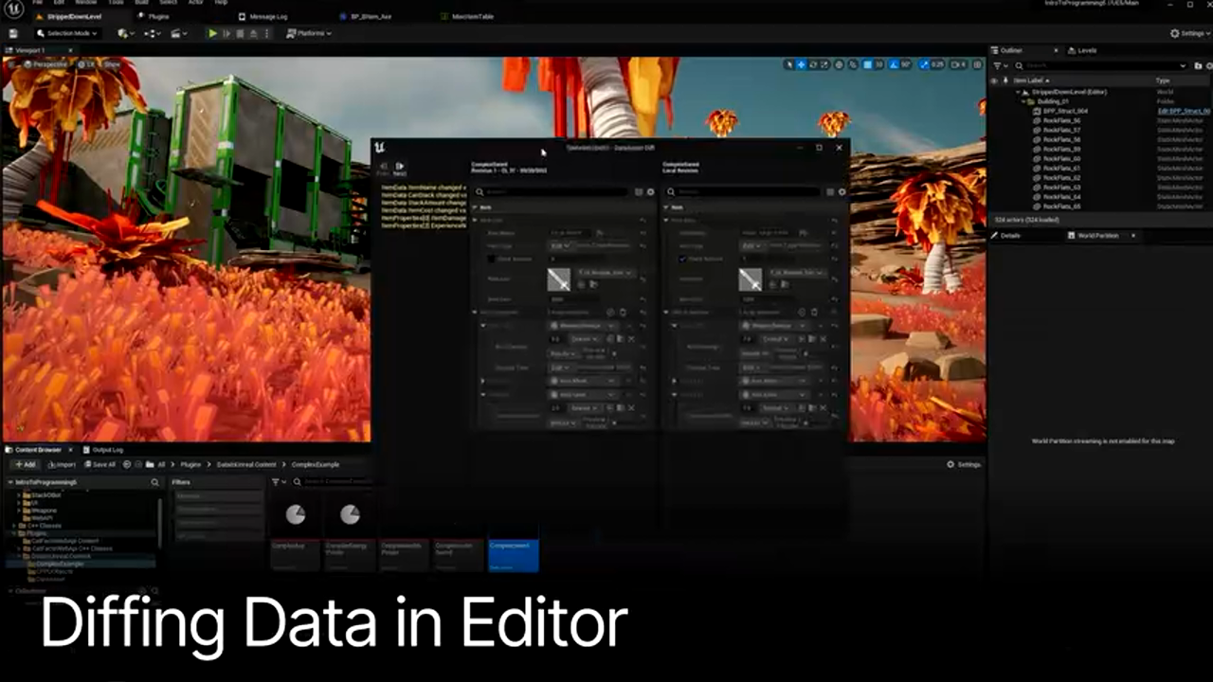Open the settings gear in right diff pane
Screen dimensions: 1213x682
(x=842, y=192)
